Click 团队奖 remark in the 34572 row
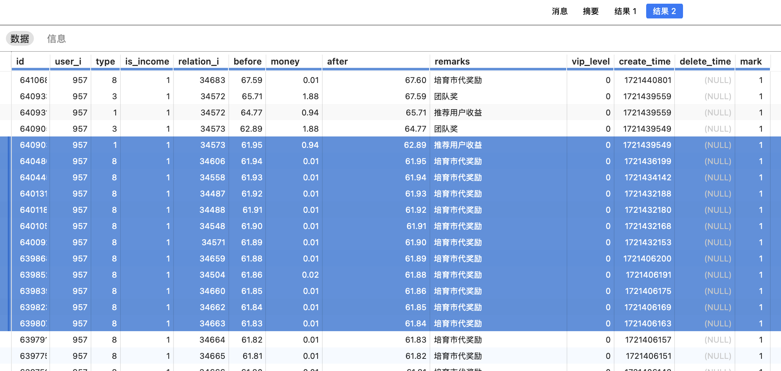The width and height of the screenshot is (781, 371). 446,97
